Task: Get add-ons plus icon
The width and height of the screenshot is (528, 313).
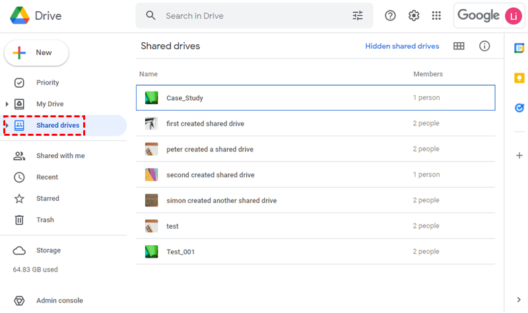Action: tap(519, 156)
